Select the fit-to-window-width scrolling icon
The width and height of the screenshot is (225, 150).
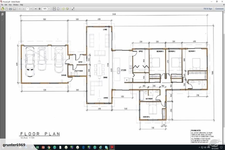pos(54,9)
